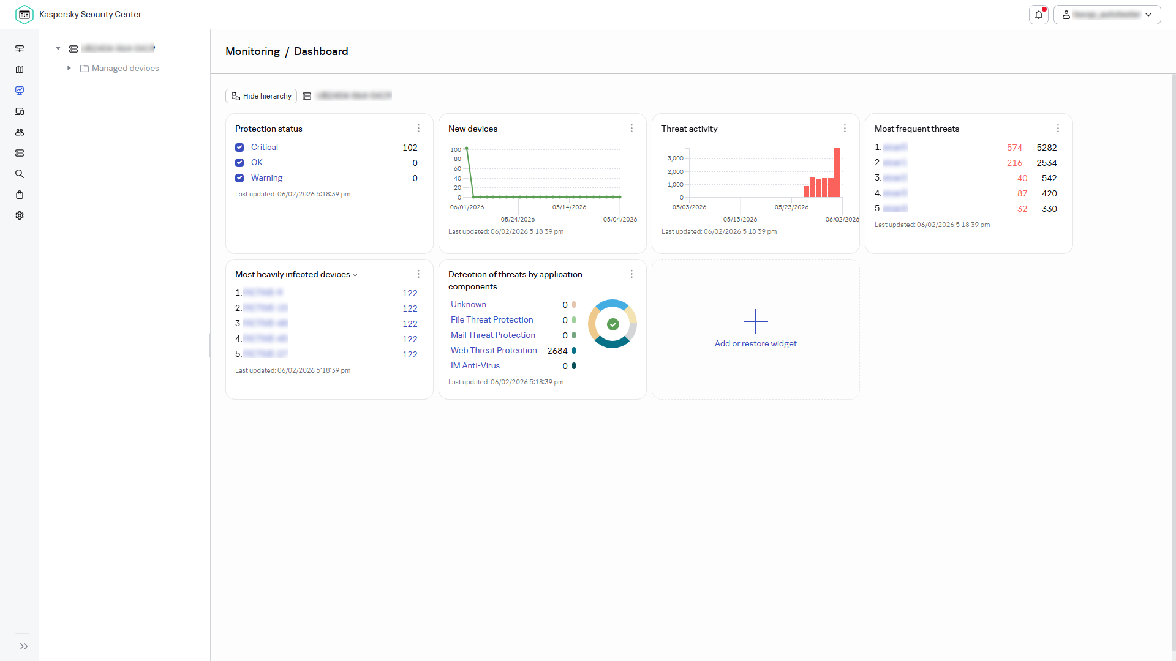Open the Unknown component link
The image size is (1176, 661).
pyautogui.click(x=469, y=304)
